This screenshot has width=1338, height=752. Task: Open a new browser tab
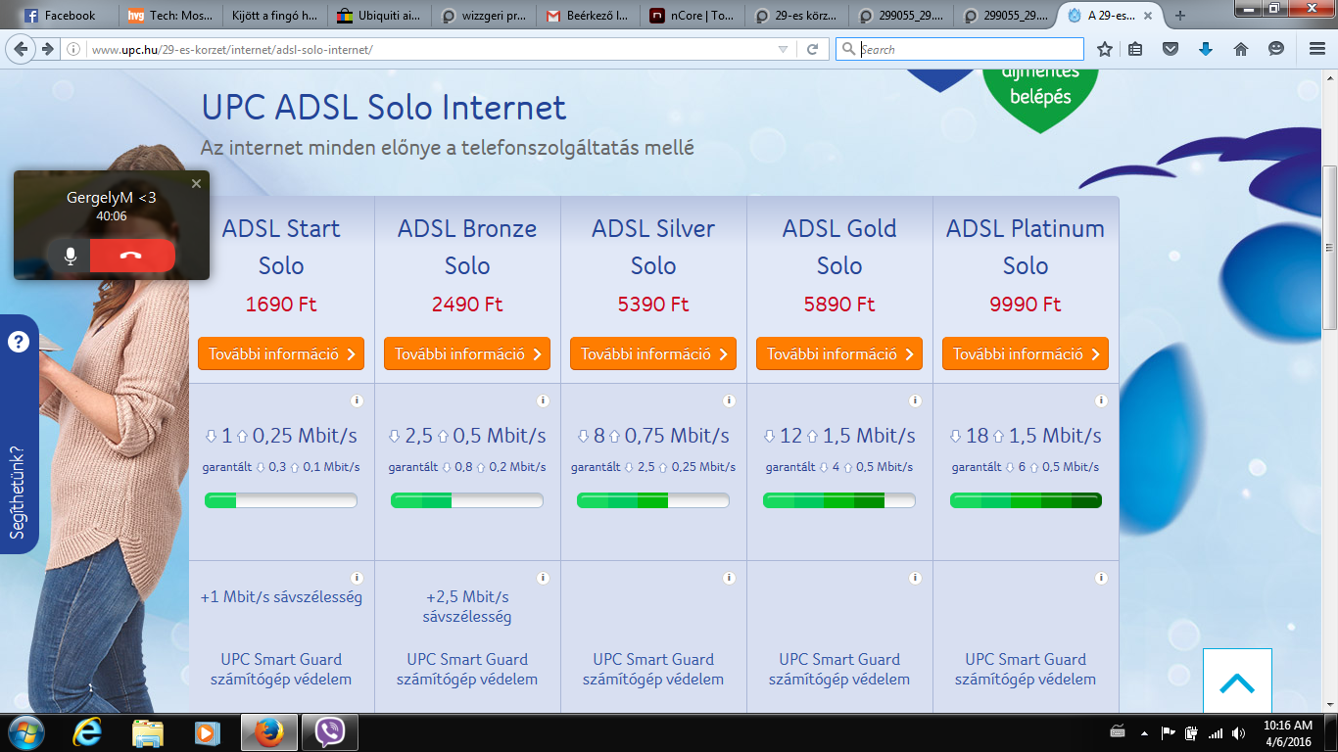click(1180, 16)
